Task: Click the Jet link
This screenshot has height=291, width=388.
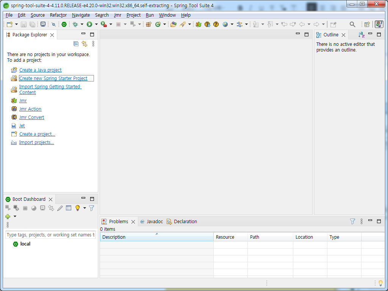Action: point(22,126)
